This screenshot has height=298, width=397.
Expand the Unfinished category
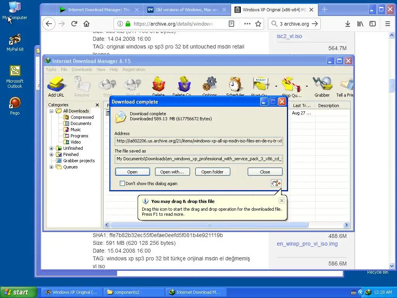tap(51, 148)
